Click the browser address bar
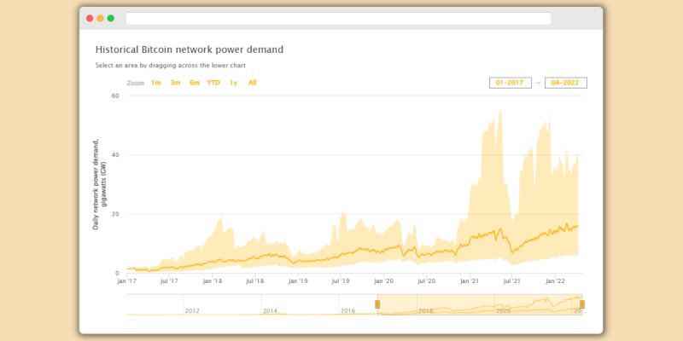 [x=338, y=18]
